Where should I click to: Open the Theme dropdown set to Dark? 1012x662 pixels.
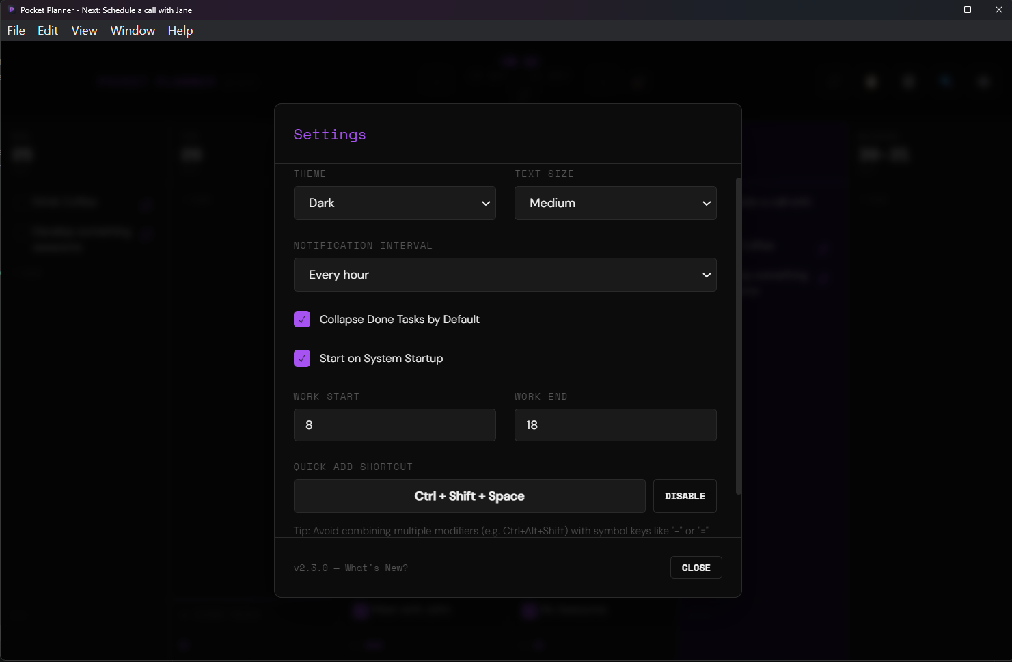tap(394, 203)
